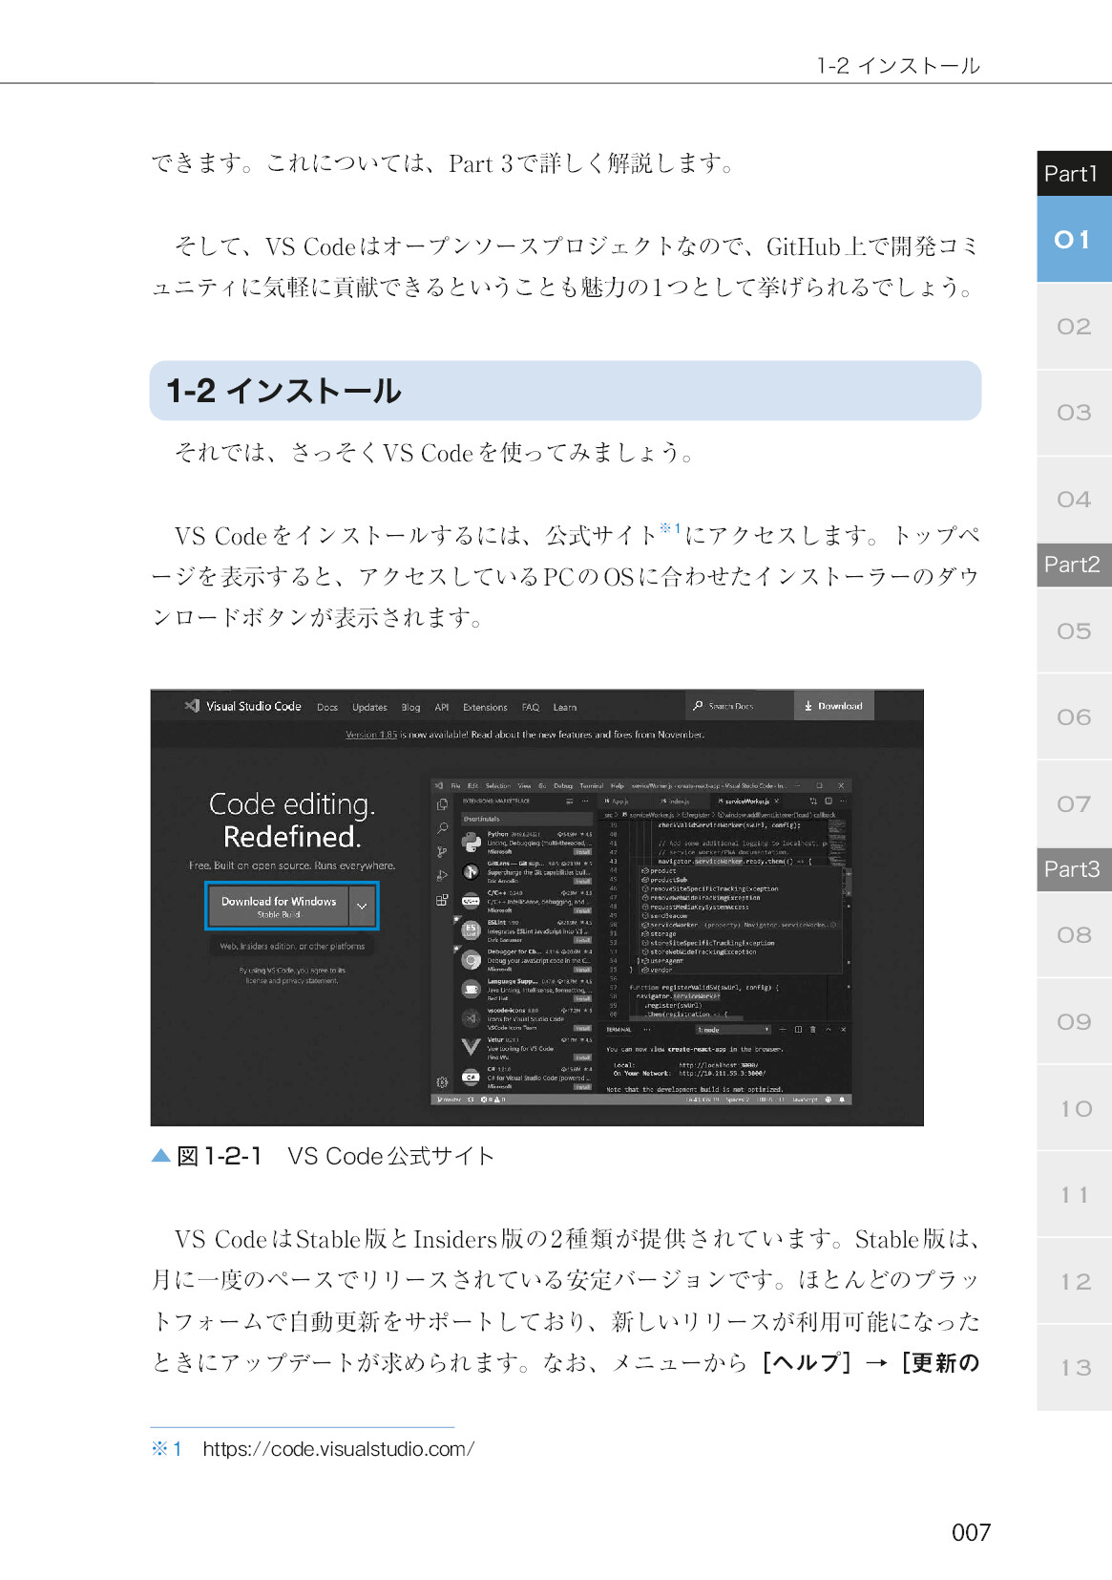Click the C# extension icon

tap(471, 1077)
